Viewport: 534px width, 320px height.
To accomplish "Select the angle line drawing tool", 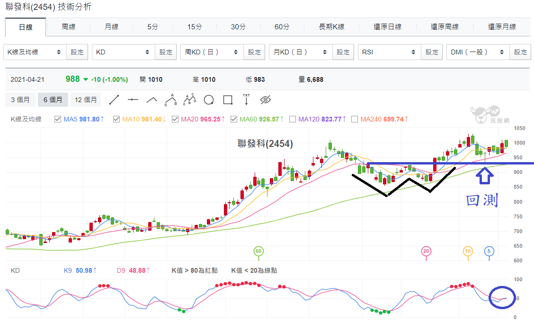I will [x=151, y=100].
